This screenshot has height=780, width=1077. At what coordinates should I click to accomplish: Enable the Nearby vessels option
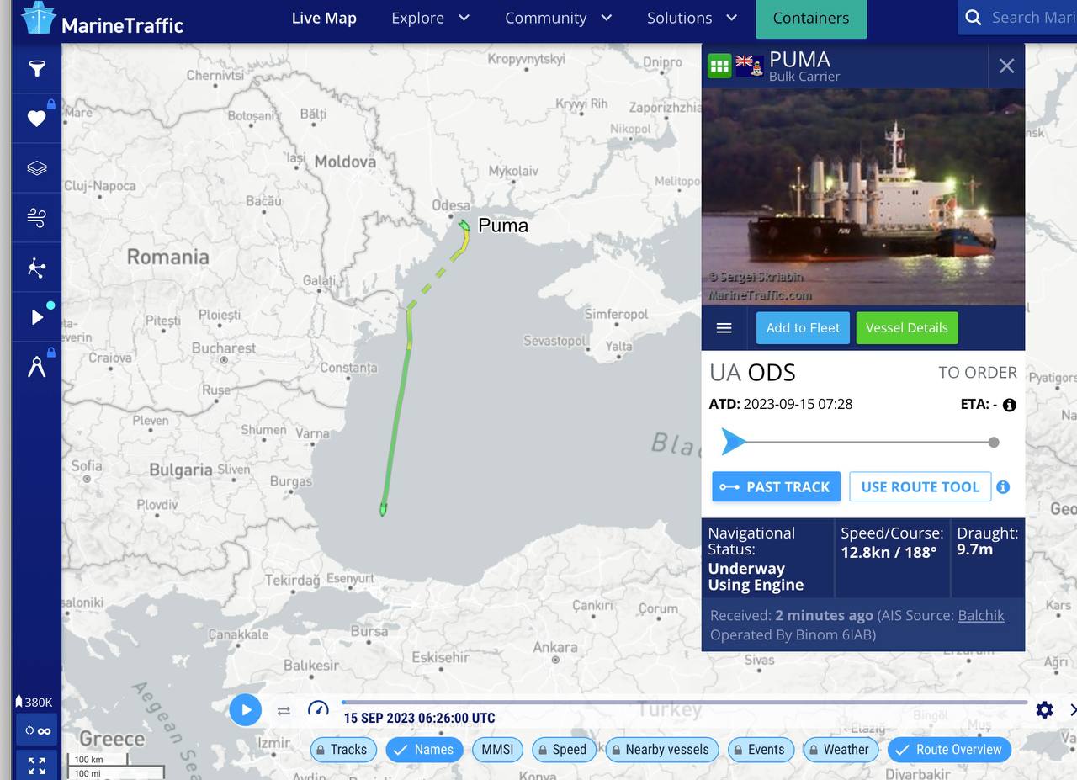click(657, 750)
